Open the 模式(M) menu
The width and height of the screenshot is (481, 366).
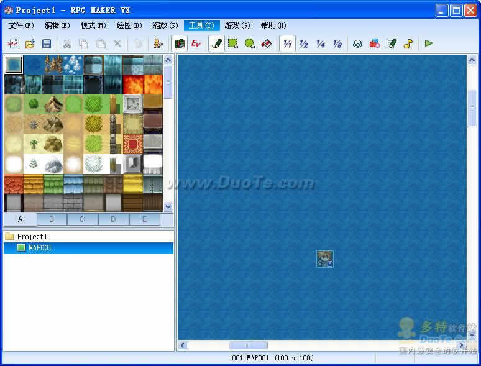click(93, 25)
